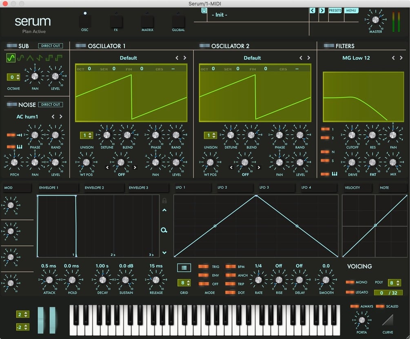Select the square sub waveform icon

pos(49,58)
